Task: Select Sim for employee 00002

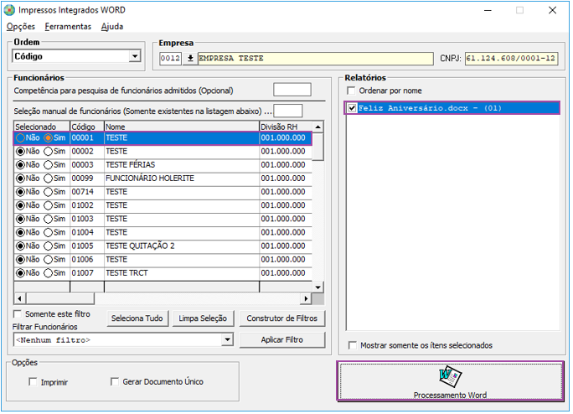Action: point(49,153)
